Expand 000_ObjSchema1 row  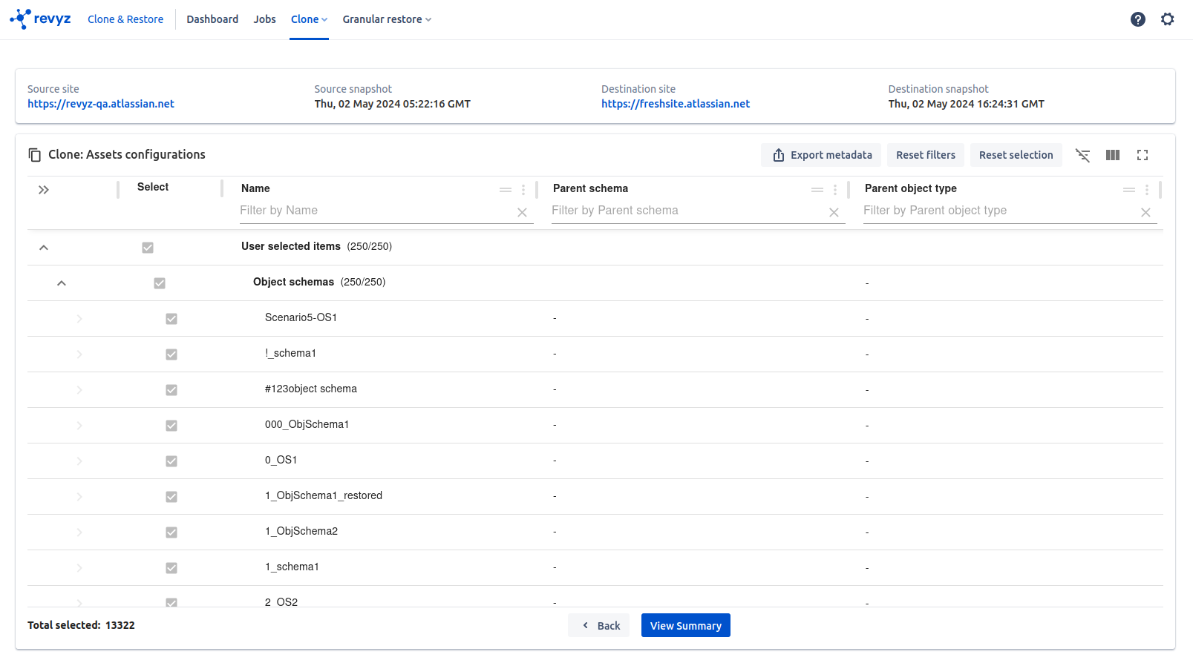pyautogui.click(x=79, y=426)
